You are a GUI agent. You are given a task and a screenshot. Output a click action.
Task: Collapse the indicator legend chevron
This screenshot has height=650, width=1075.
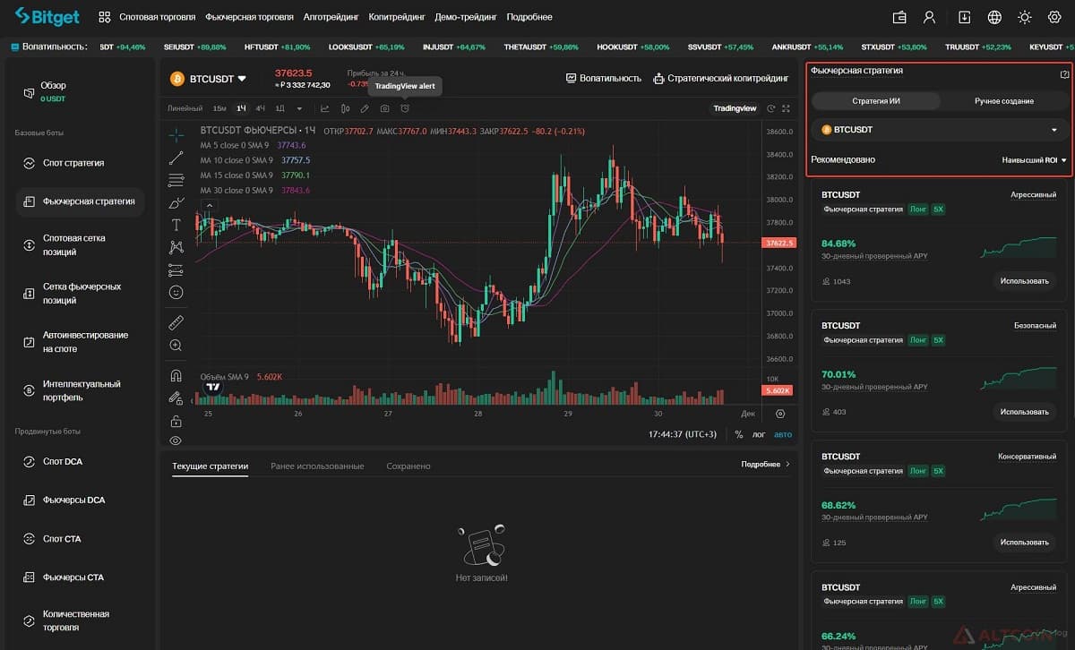210,205
